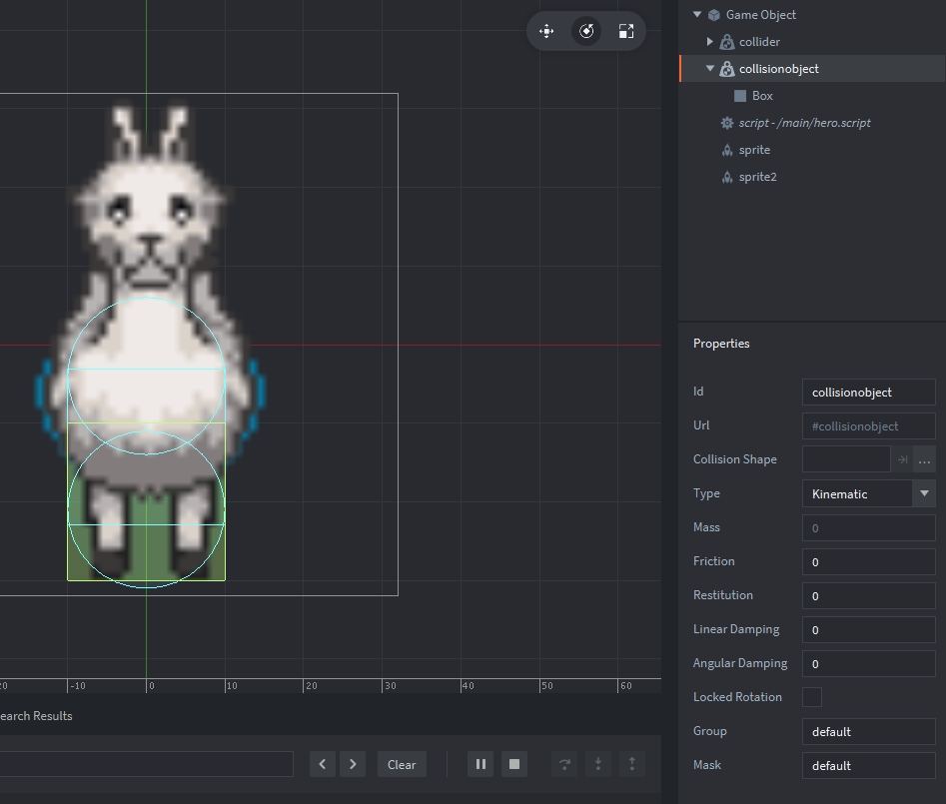
Task: Click the empty Collision Shape field
Action: 846,459
